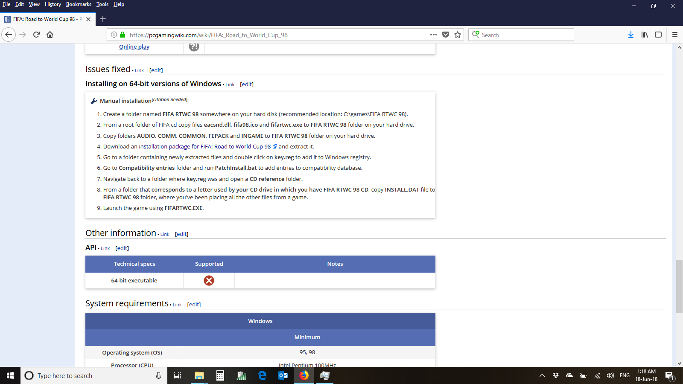
Task: Open Calculator from the taskbar
Action: pos(220,375)
